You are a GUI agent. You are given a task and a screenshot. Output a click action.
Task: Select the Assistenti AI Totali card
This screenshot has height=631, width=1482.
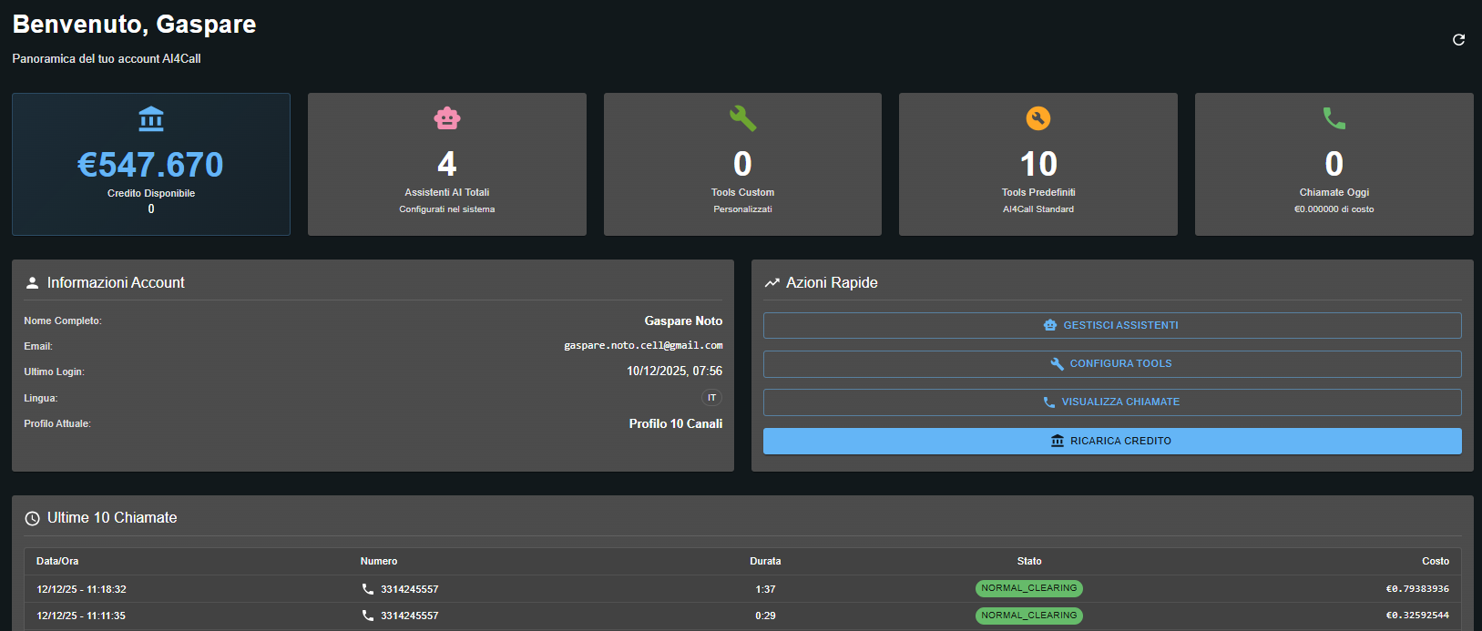click(447, 164)
